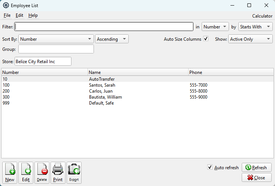Select the Default, Safe row

point(138,103)
